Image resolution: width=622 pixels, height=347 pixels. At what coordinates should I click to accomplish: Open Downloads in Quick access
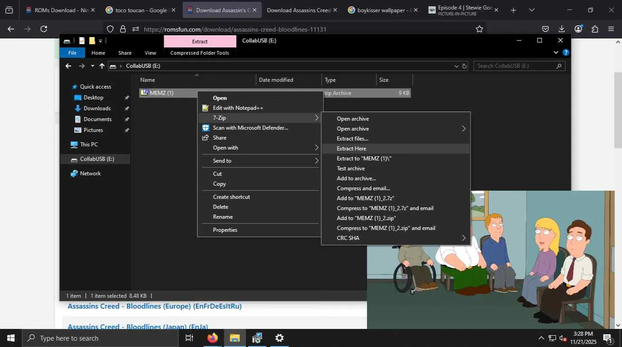(97, 108)
